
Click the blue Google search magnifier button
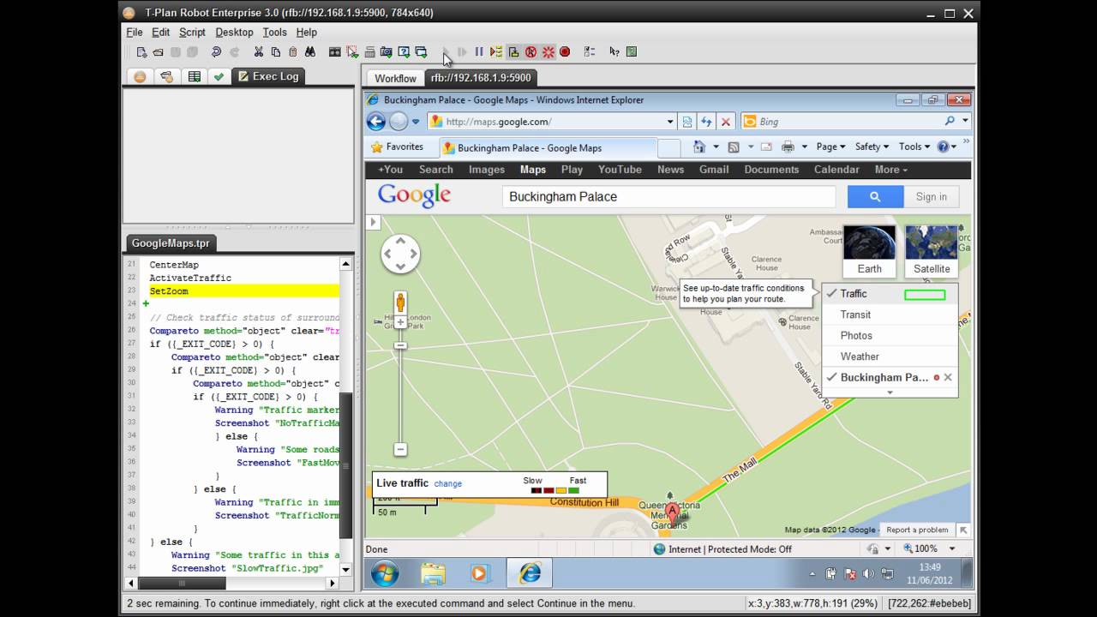coord(875,196)
